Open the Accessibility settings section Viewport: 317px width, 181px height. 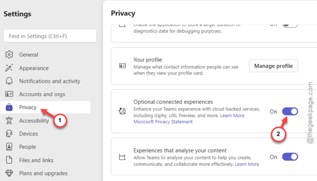[x=45, y=121]
